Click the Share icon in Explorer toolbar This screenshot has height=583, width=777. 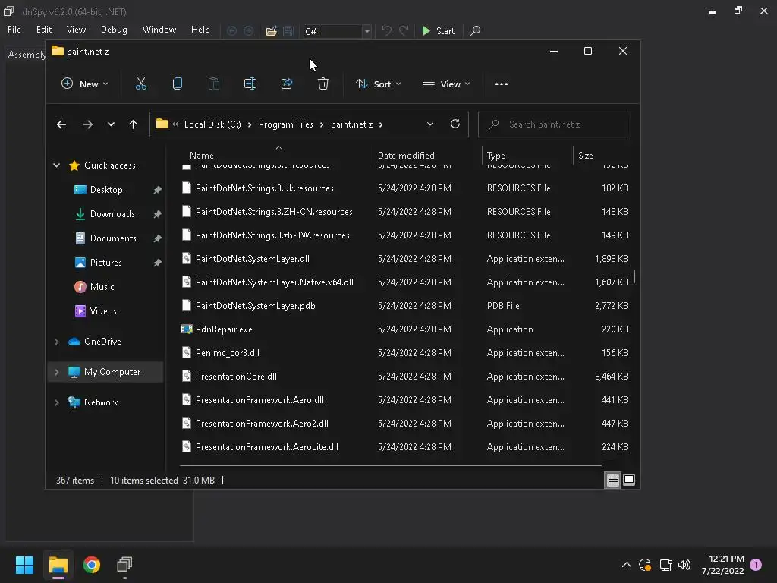pyautogui.click(x=286, y=84)
